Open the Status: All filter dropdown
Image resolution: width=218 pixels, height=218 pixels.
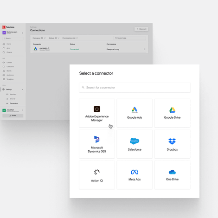[54, 38]
